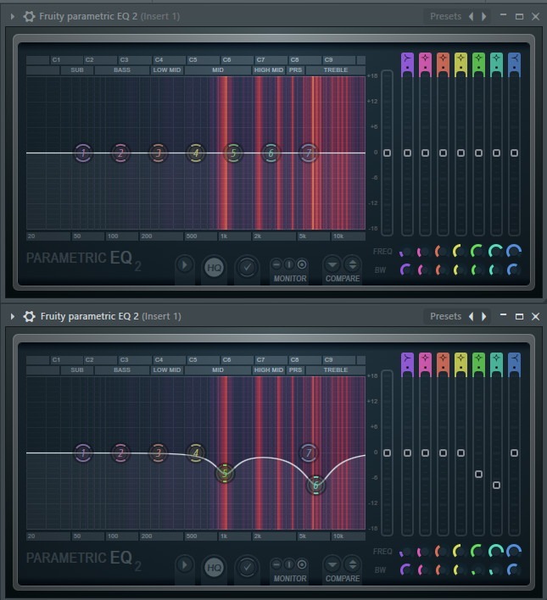Select band 7 node in top EQ graph
The width and height of the screenshot is (547, 600).
point(309,153)
